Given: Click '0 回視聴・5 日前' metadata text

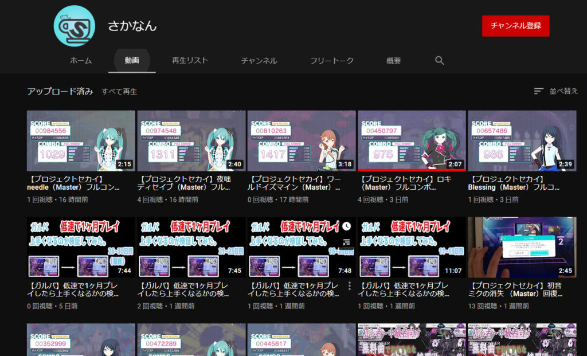Looking at the screenshot, I should [52, 306].
